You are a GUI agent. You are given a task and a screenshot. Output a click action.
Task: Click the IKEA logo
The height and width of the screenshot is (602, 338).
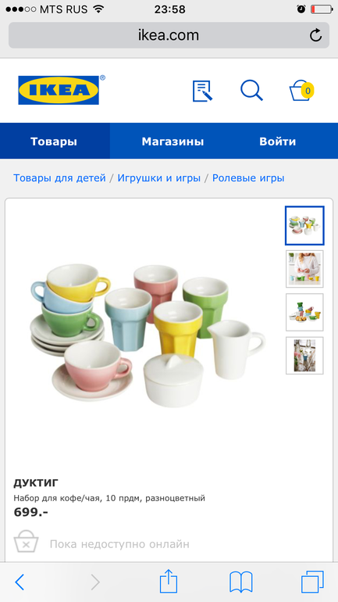(59, 90)
